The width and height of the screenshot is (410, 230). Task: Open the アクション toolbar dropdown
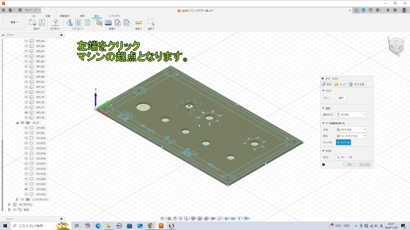(x=77, y=29)
